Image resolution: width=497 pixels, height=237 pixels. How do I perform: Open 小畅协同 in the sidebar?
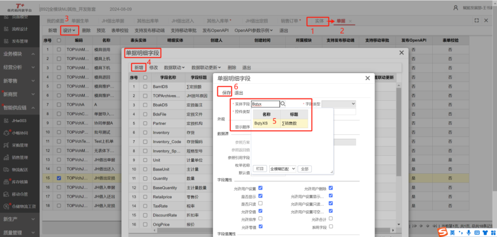point(20,133)
